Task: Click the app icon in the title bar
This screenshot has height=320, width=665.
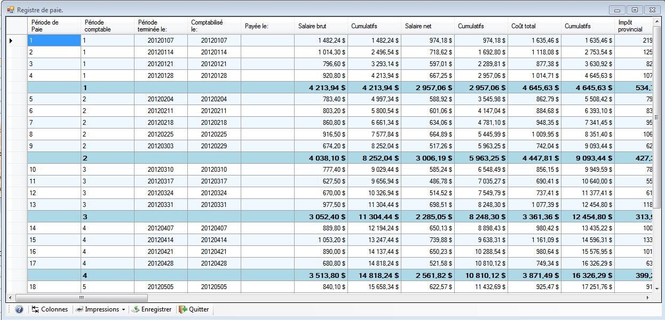Action: 11,10
